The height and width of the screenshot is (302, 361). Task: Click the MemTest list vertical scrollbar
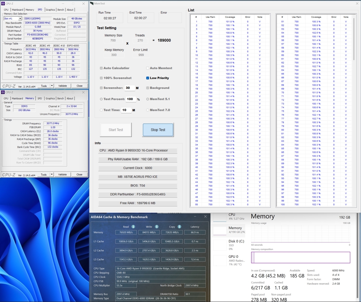point(354,39)
